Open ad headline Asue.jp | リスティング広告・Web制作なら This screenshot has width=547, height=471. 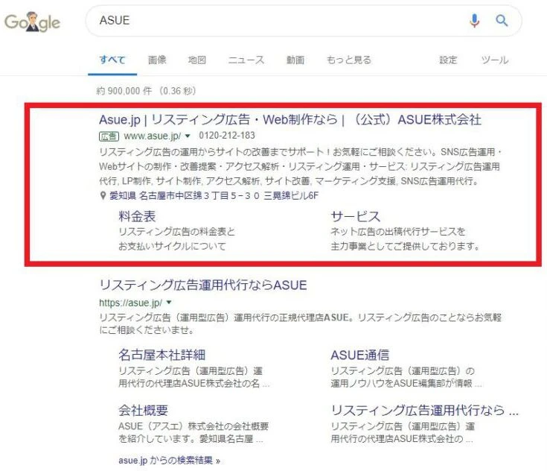point(290,120)
